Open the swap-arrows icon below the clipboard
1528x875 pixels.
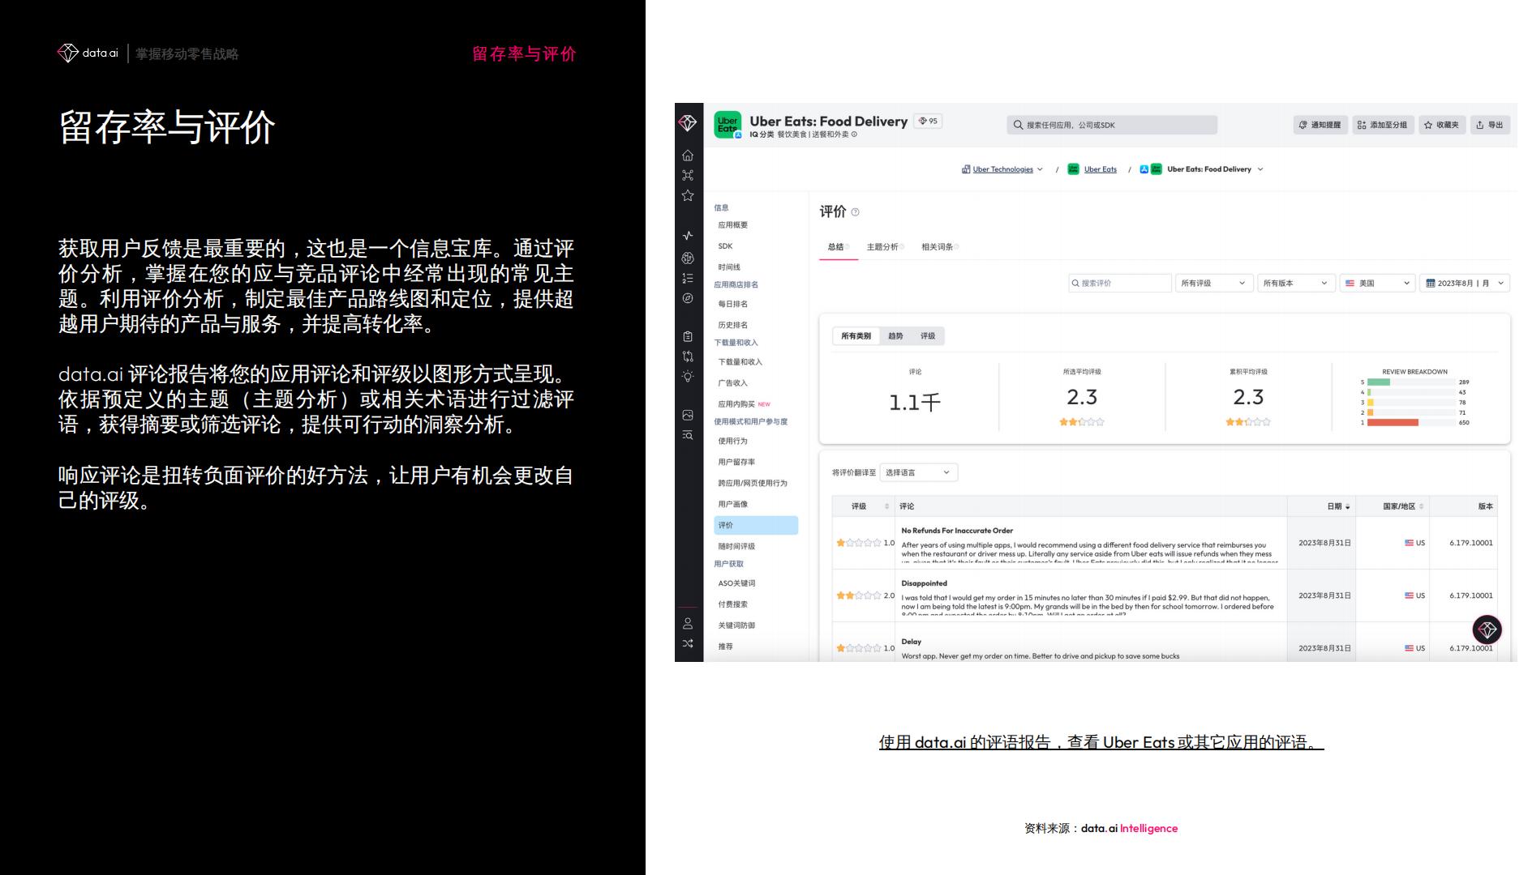688,356
